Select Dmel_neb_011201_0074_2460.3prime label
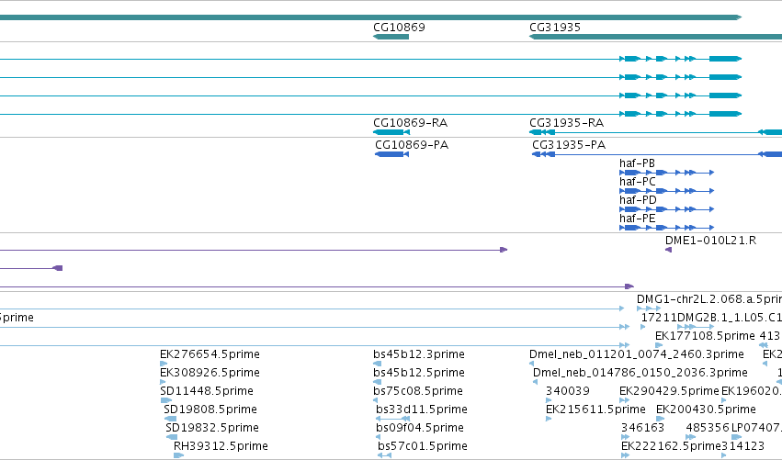Viewport: 782px width, 460px height. (637, 354)
